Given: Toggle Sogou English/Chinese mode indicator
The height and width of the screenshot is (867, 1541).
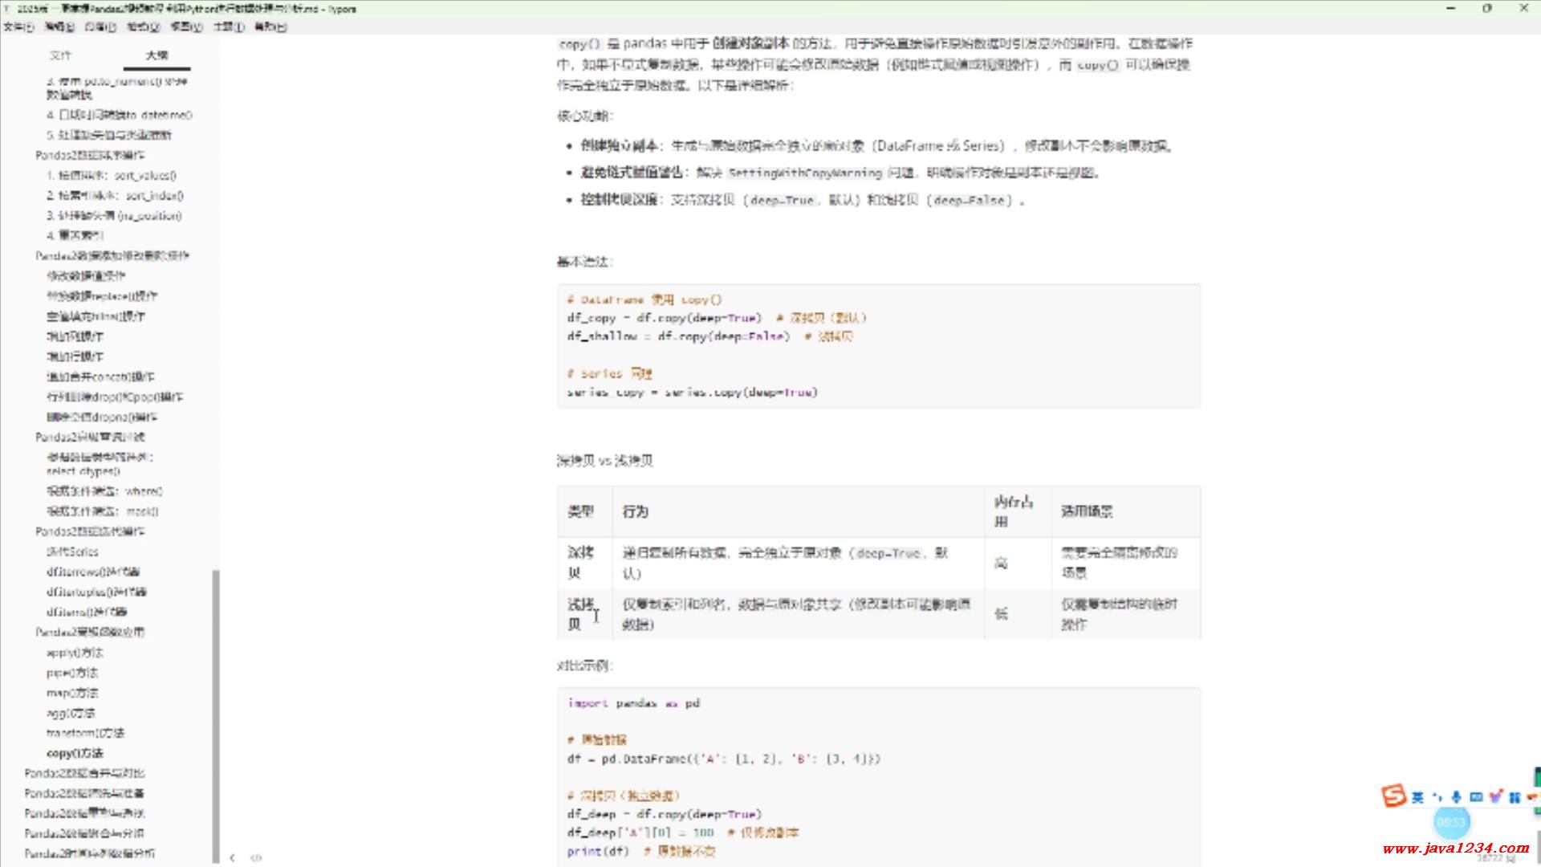Looking at the screenshot, I should (1417, 797).
